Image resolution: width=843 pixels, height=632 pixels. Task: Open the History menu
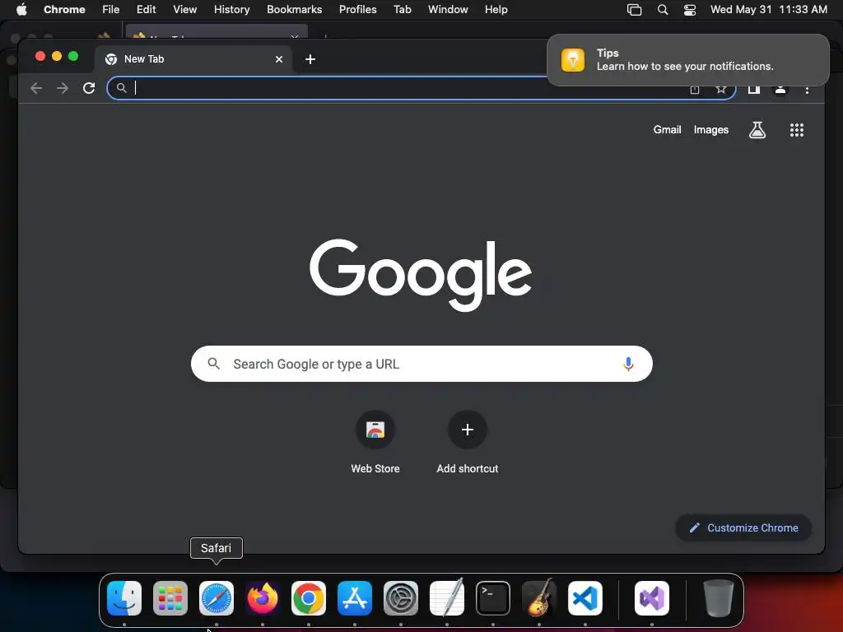(231, 9)
